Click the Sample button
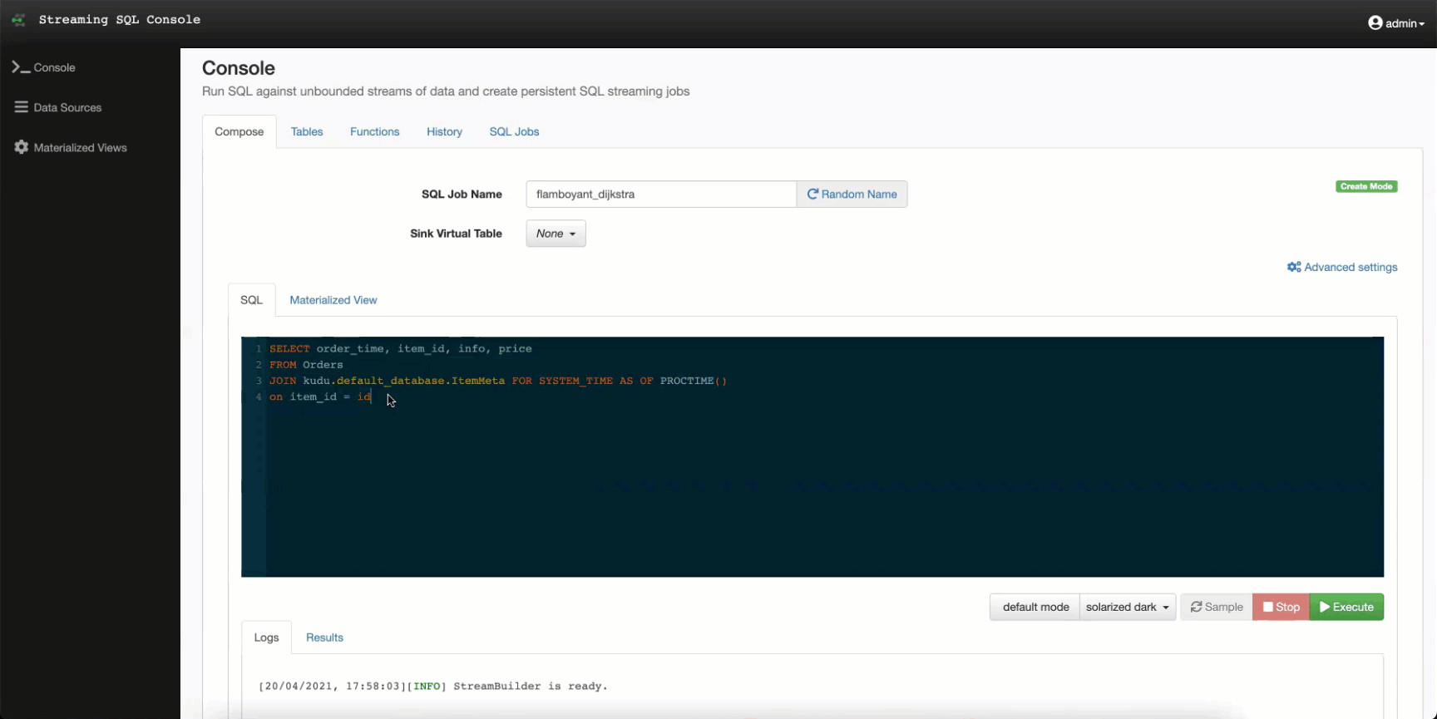The width and height of the screenshot is (1437, 719). tap(1216, 607)
